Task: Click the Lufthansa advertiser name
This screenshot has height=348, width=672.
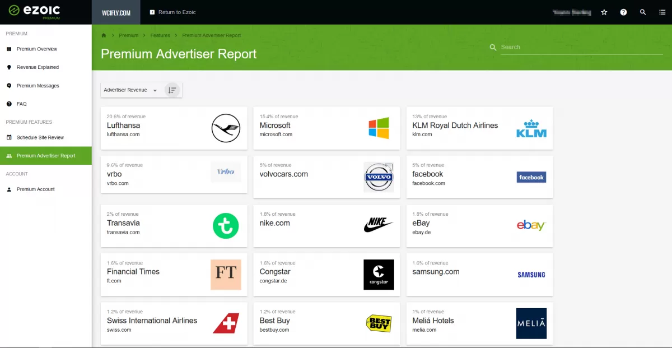Action: tap(124, 126)
